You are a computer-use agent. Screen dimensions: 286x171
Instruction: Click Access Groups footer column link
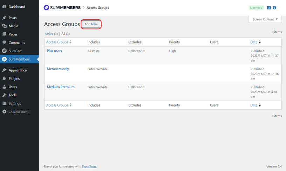(57, 105)
